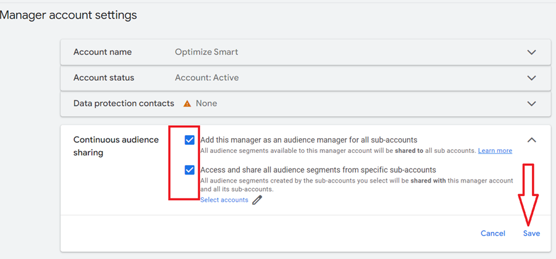Toggle the audience manager for all sub-accounts checkbox
The image size is (556, 259).
point(190,140)
